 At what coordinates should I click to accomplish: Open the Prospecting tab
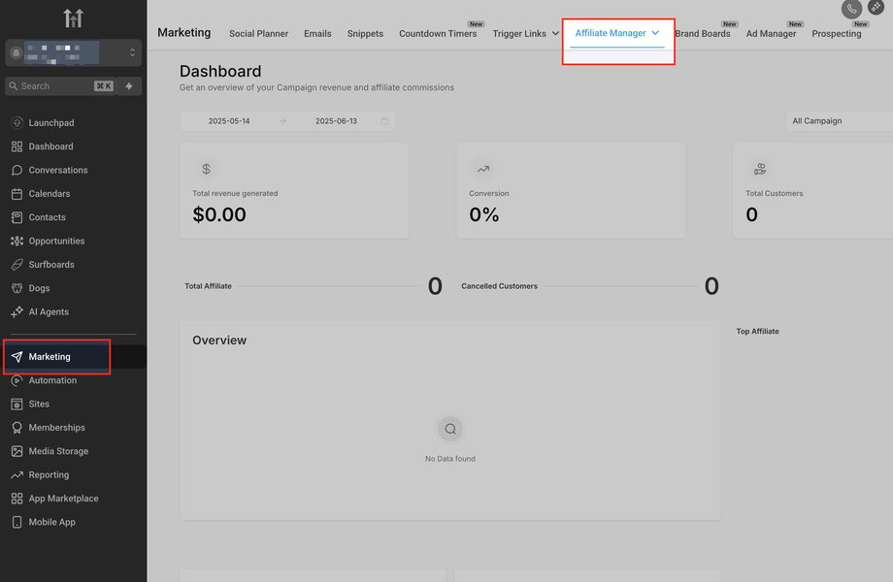click(837, 34)
